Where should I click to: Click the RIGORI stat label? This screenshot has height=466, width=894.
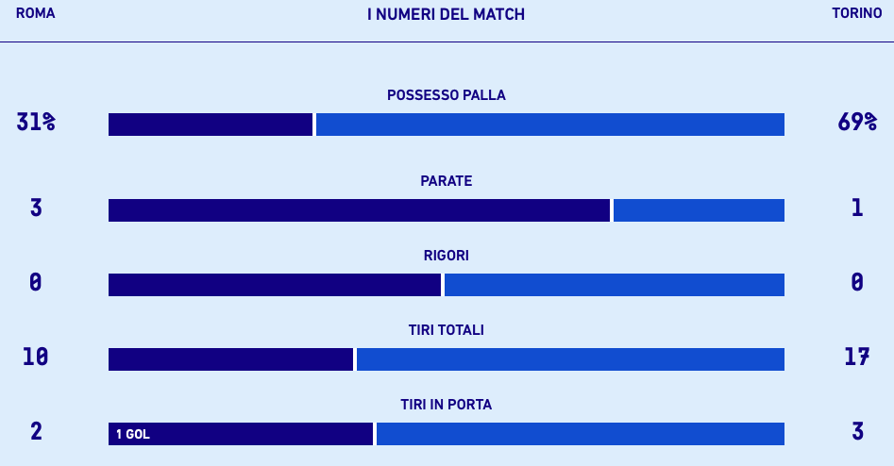[447, 256]
